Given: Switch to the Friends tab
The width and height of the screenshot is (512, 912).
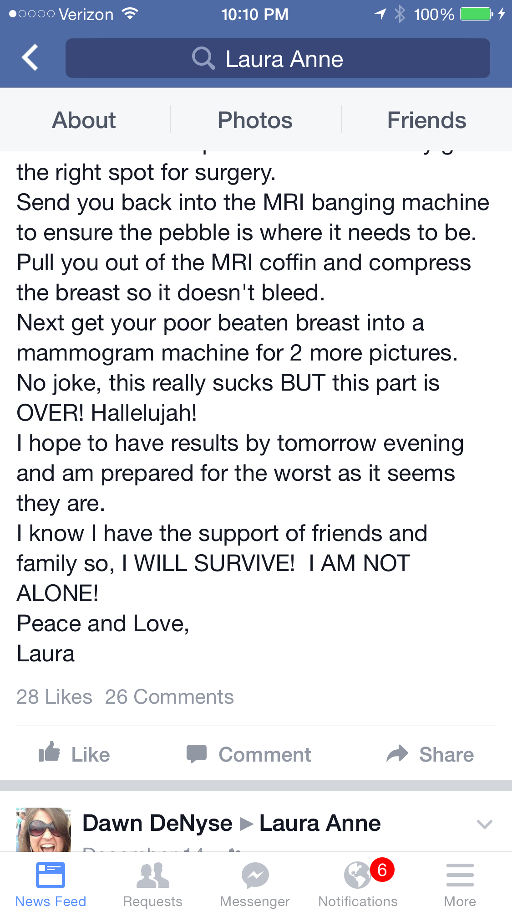Looking at the screenshot, I should coord(426,120).
